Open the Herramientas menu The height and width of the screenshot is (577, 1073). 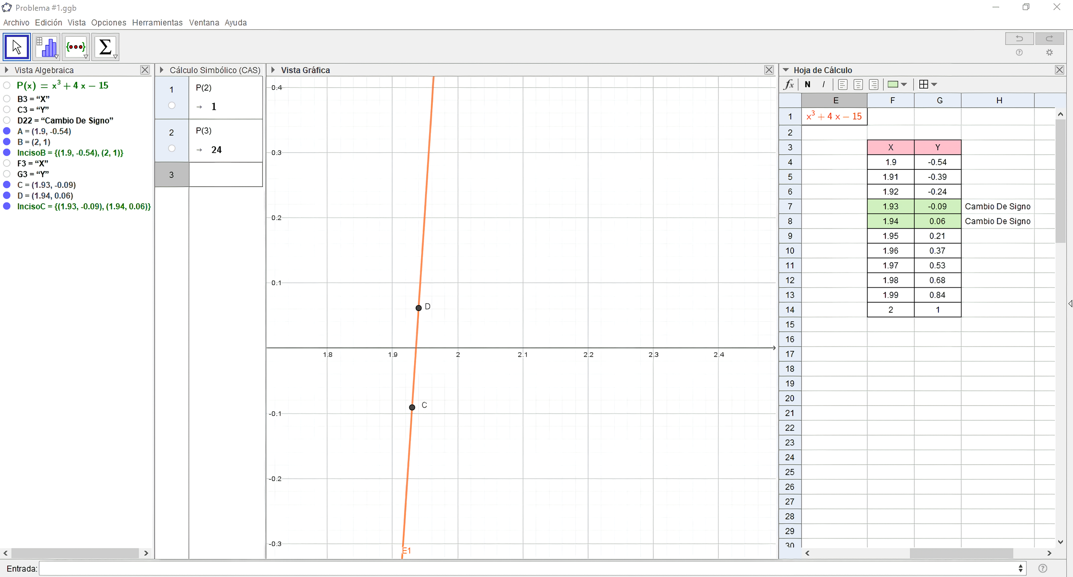157,23
